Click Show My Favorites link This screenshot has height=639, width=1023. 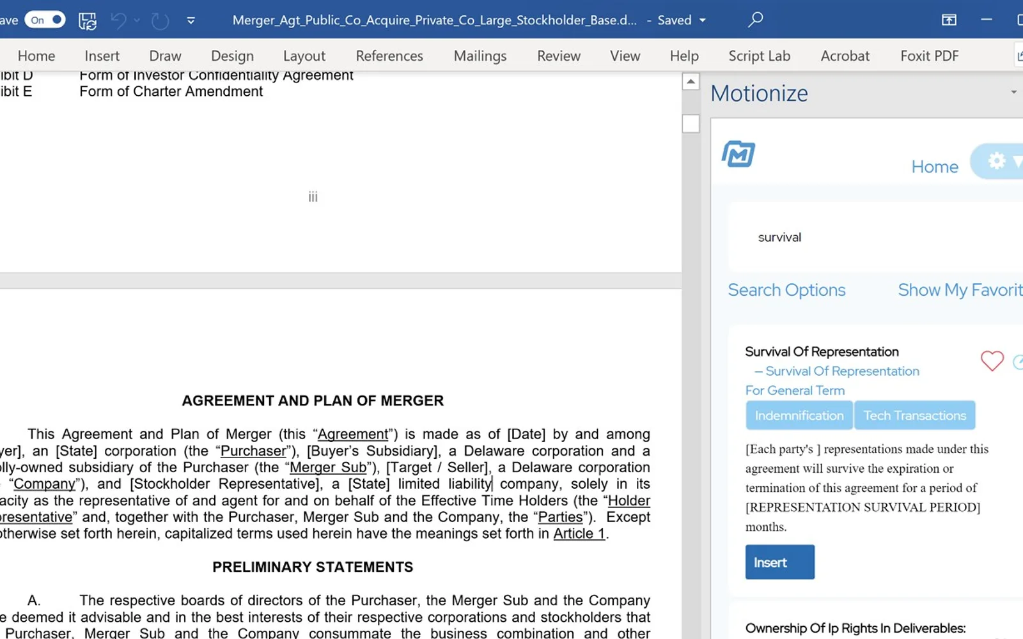click(960, 290)
